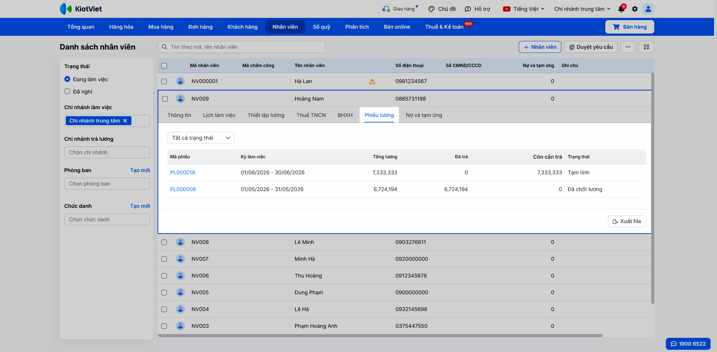Open the Thuế & Kế toán menu
The image size is (717, 352).
444,27
